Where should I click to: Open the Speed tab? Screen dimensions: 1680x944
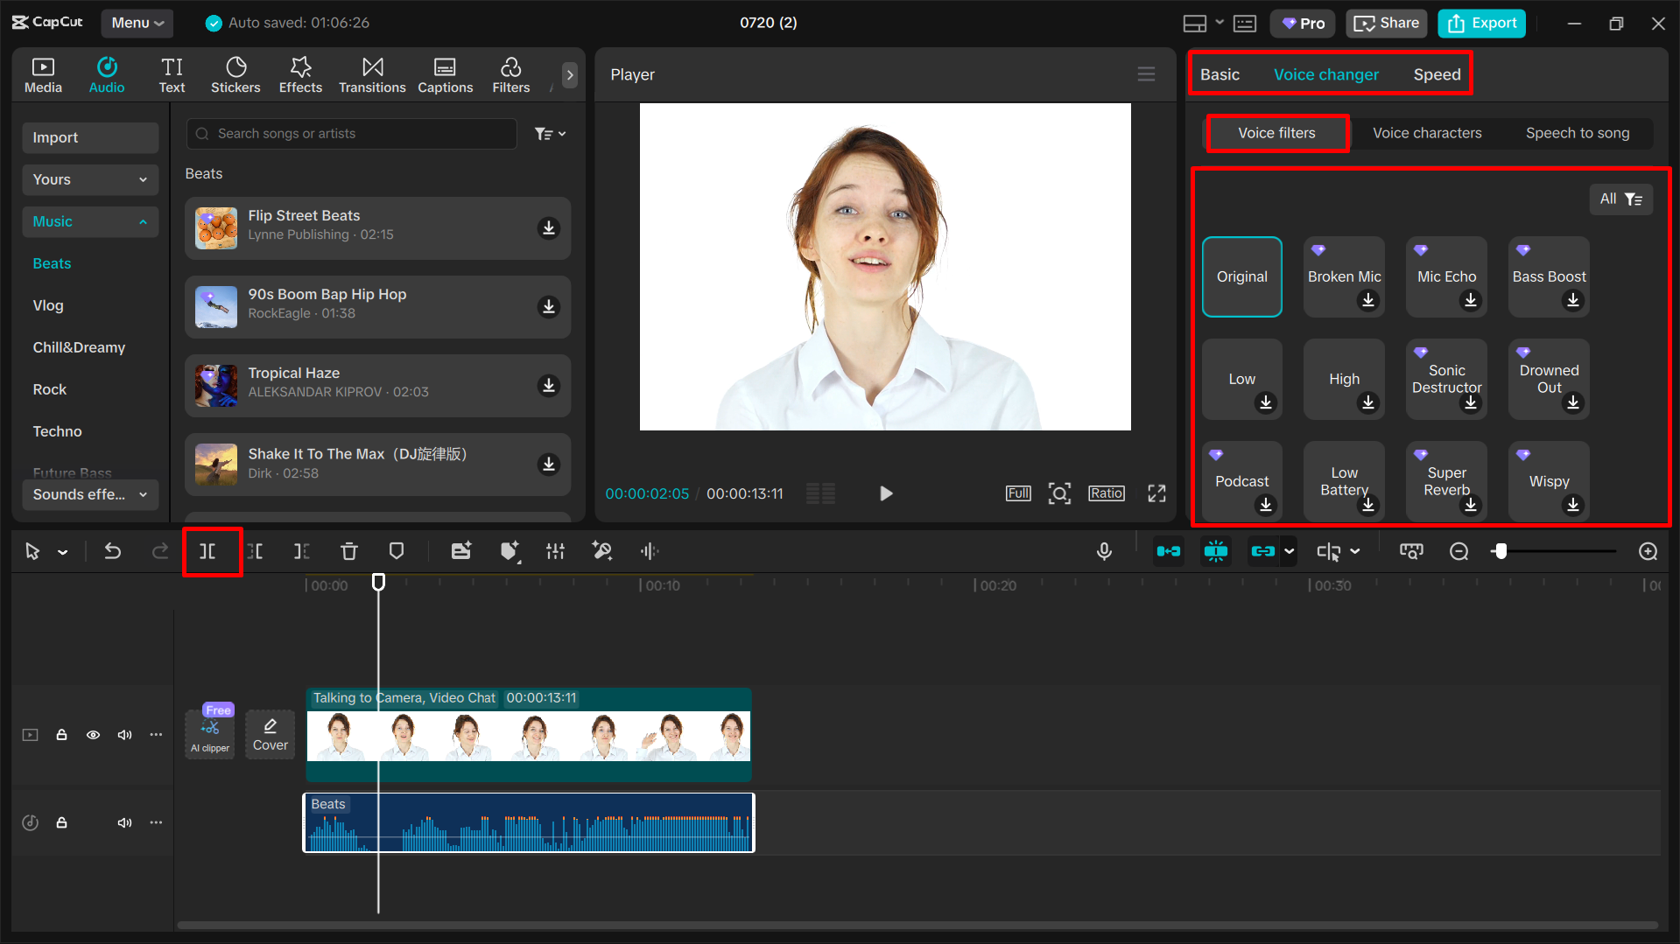(x=1436, y=74)
